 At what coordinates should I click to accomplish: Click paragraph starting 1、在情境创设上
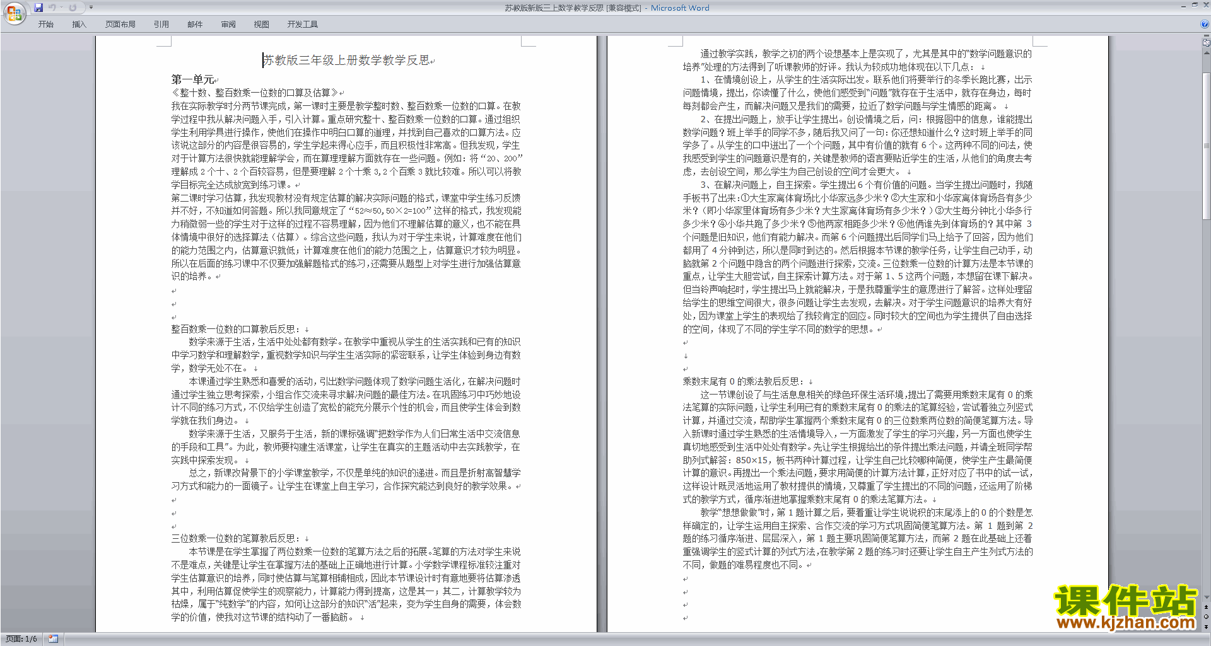pos(858,93)
